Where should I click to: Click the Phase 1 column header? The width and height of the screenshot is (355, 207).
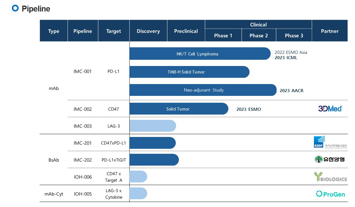click(223, 35)
